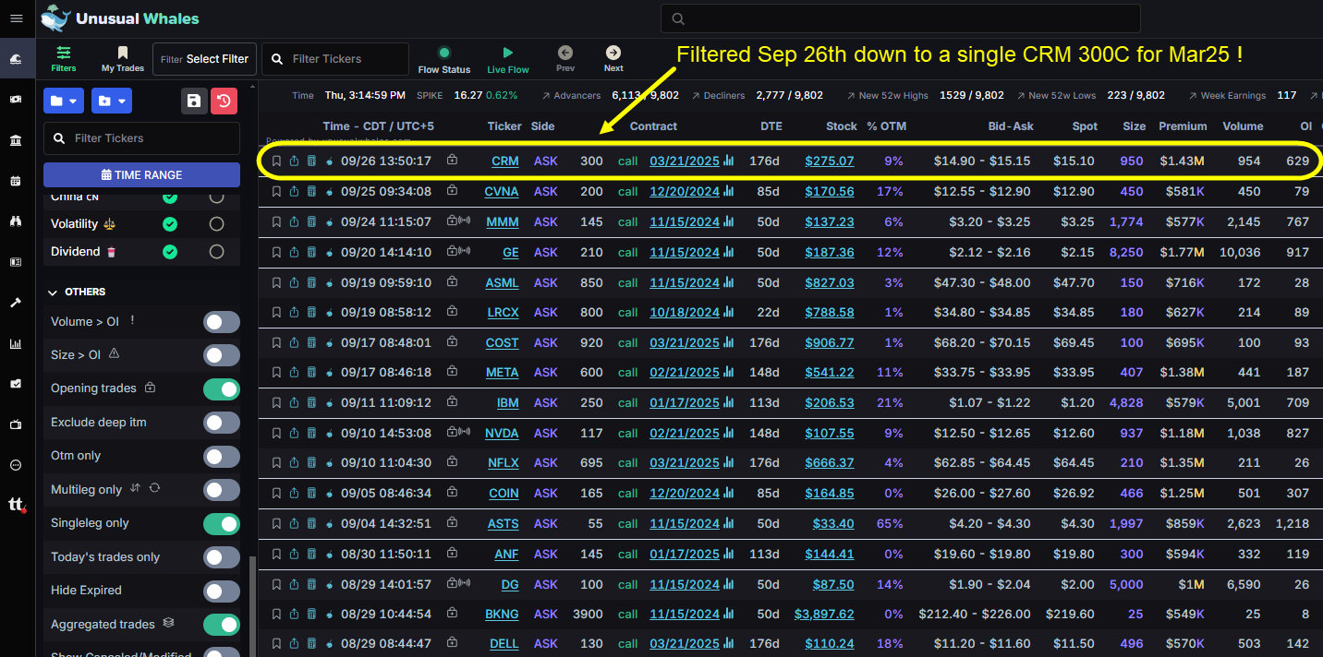Image resolution: width=1323 pixels, height=657 pixels.
Task: Reset filters with the red history icon
Action: (225, 101)
